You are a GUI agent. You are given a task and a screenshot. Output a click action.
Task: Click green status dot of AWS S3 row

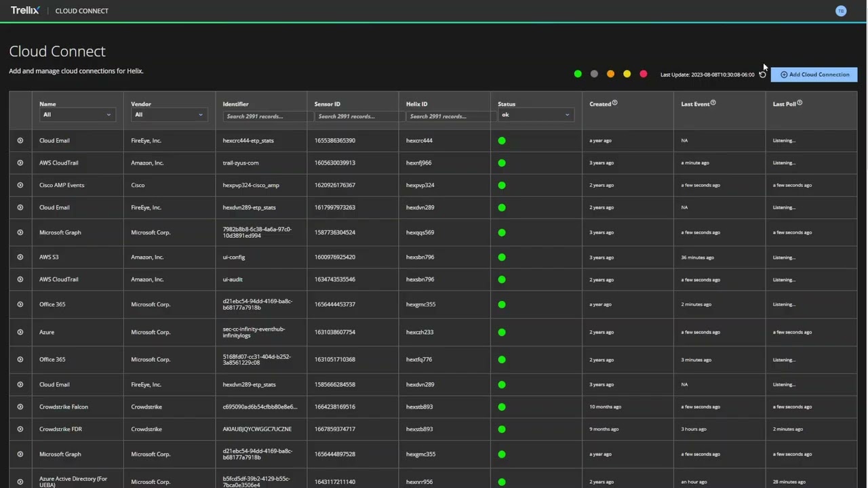point(502,257)
